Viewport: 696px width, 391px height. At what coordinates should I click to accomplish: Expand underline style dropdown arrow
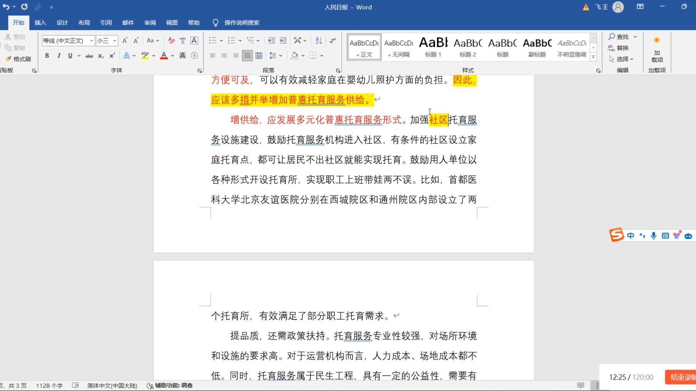[x=79, y=56]
